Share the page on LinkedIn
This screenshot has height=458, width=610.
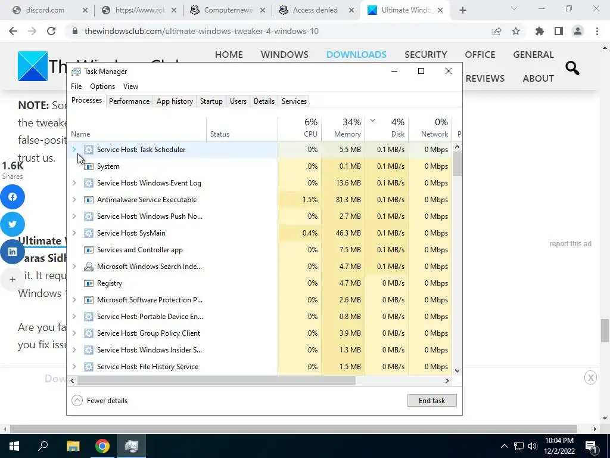click(x=13, y=252)
